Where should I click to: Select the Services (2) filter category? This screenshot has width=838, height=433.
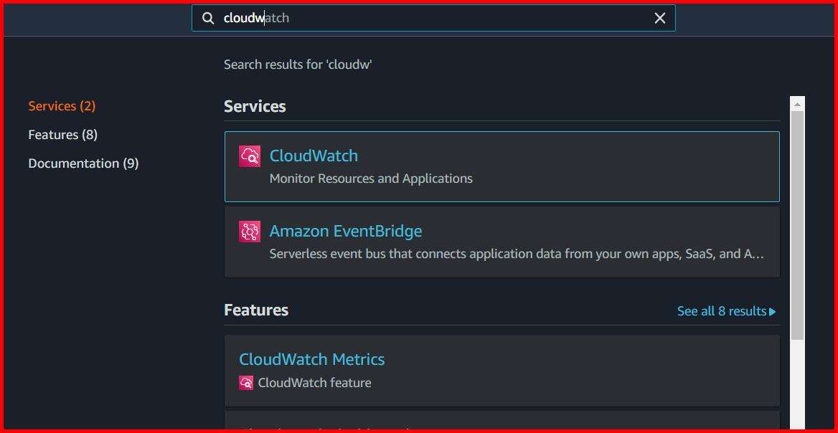click(62, 105)
